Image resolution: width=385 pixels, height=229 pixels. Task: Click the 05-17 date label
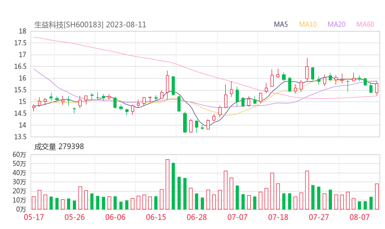click(x=34, y=217)
